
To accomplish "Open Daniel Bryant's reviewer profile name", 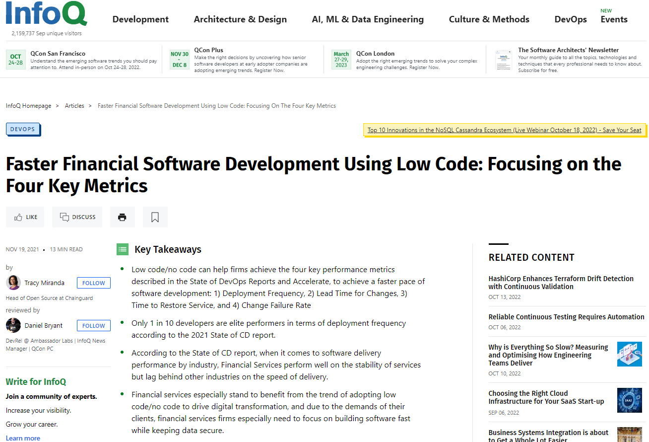I will 44,325.
